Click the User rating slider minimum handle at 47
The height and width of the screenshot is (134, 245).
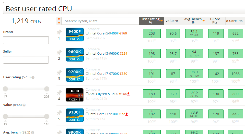5,89
